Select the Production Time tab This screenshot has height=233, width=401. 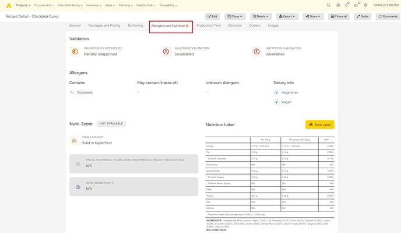point(209,26)
